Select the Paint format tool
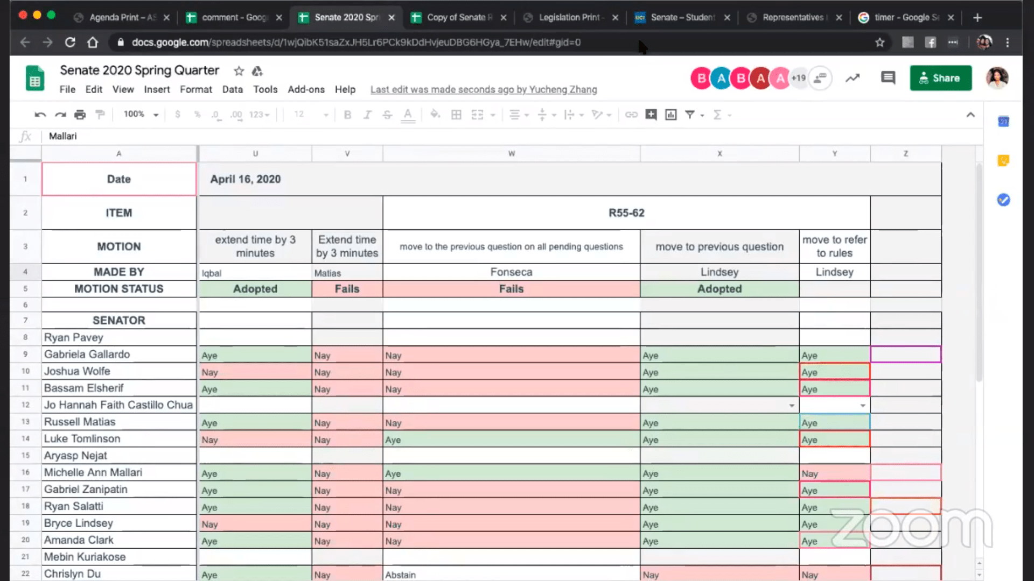The image size is (1034, 581). click(100, 115)
